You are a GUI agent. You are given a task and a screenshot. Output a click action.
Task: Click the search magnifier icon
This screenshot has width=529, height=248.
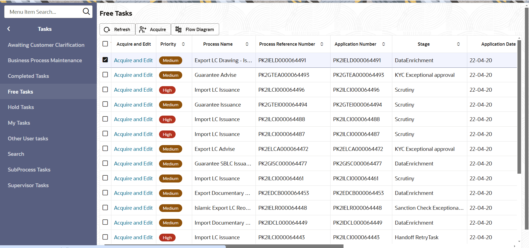pos(86,12)
